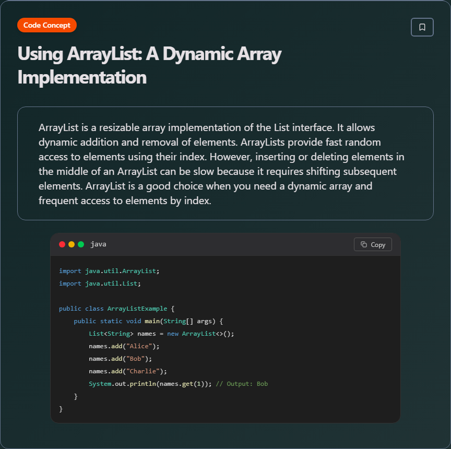The image size is (451, 449).
Task: Select the ArrayList description paragraph
Action: (x=225, y=163)
